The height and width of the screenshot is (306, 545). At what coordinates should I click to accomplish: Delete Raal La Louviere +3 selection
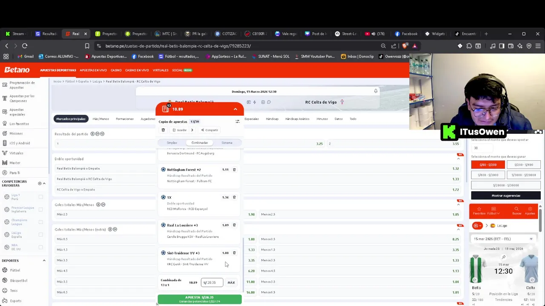tap(234, 225)
